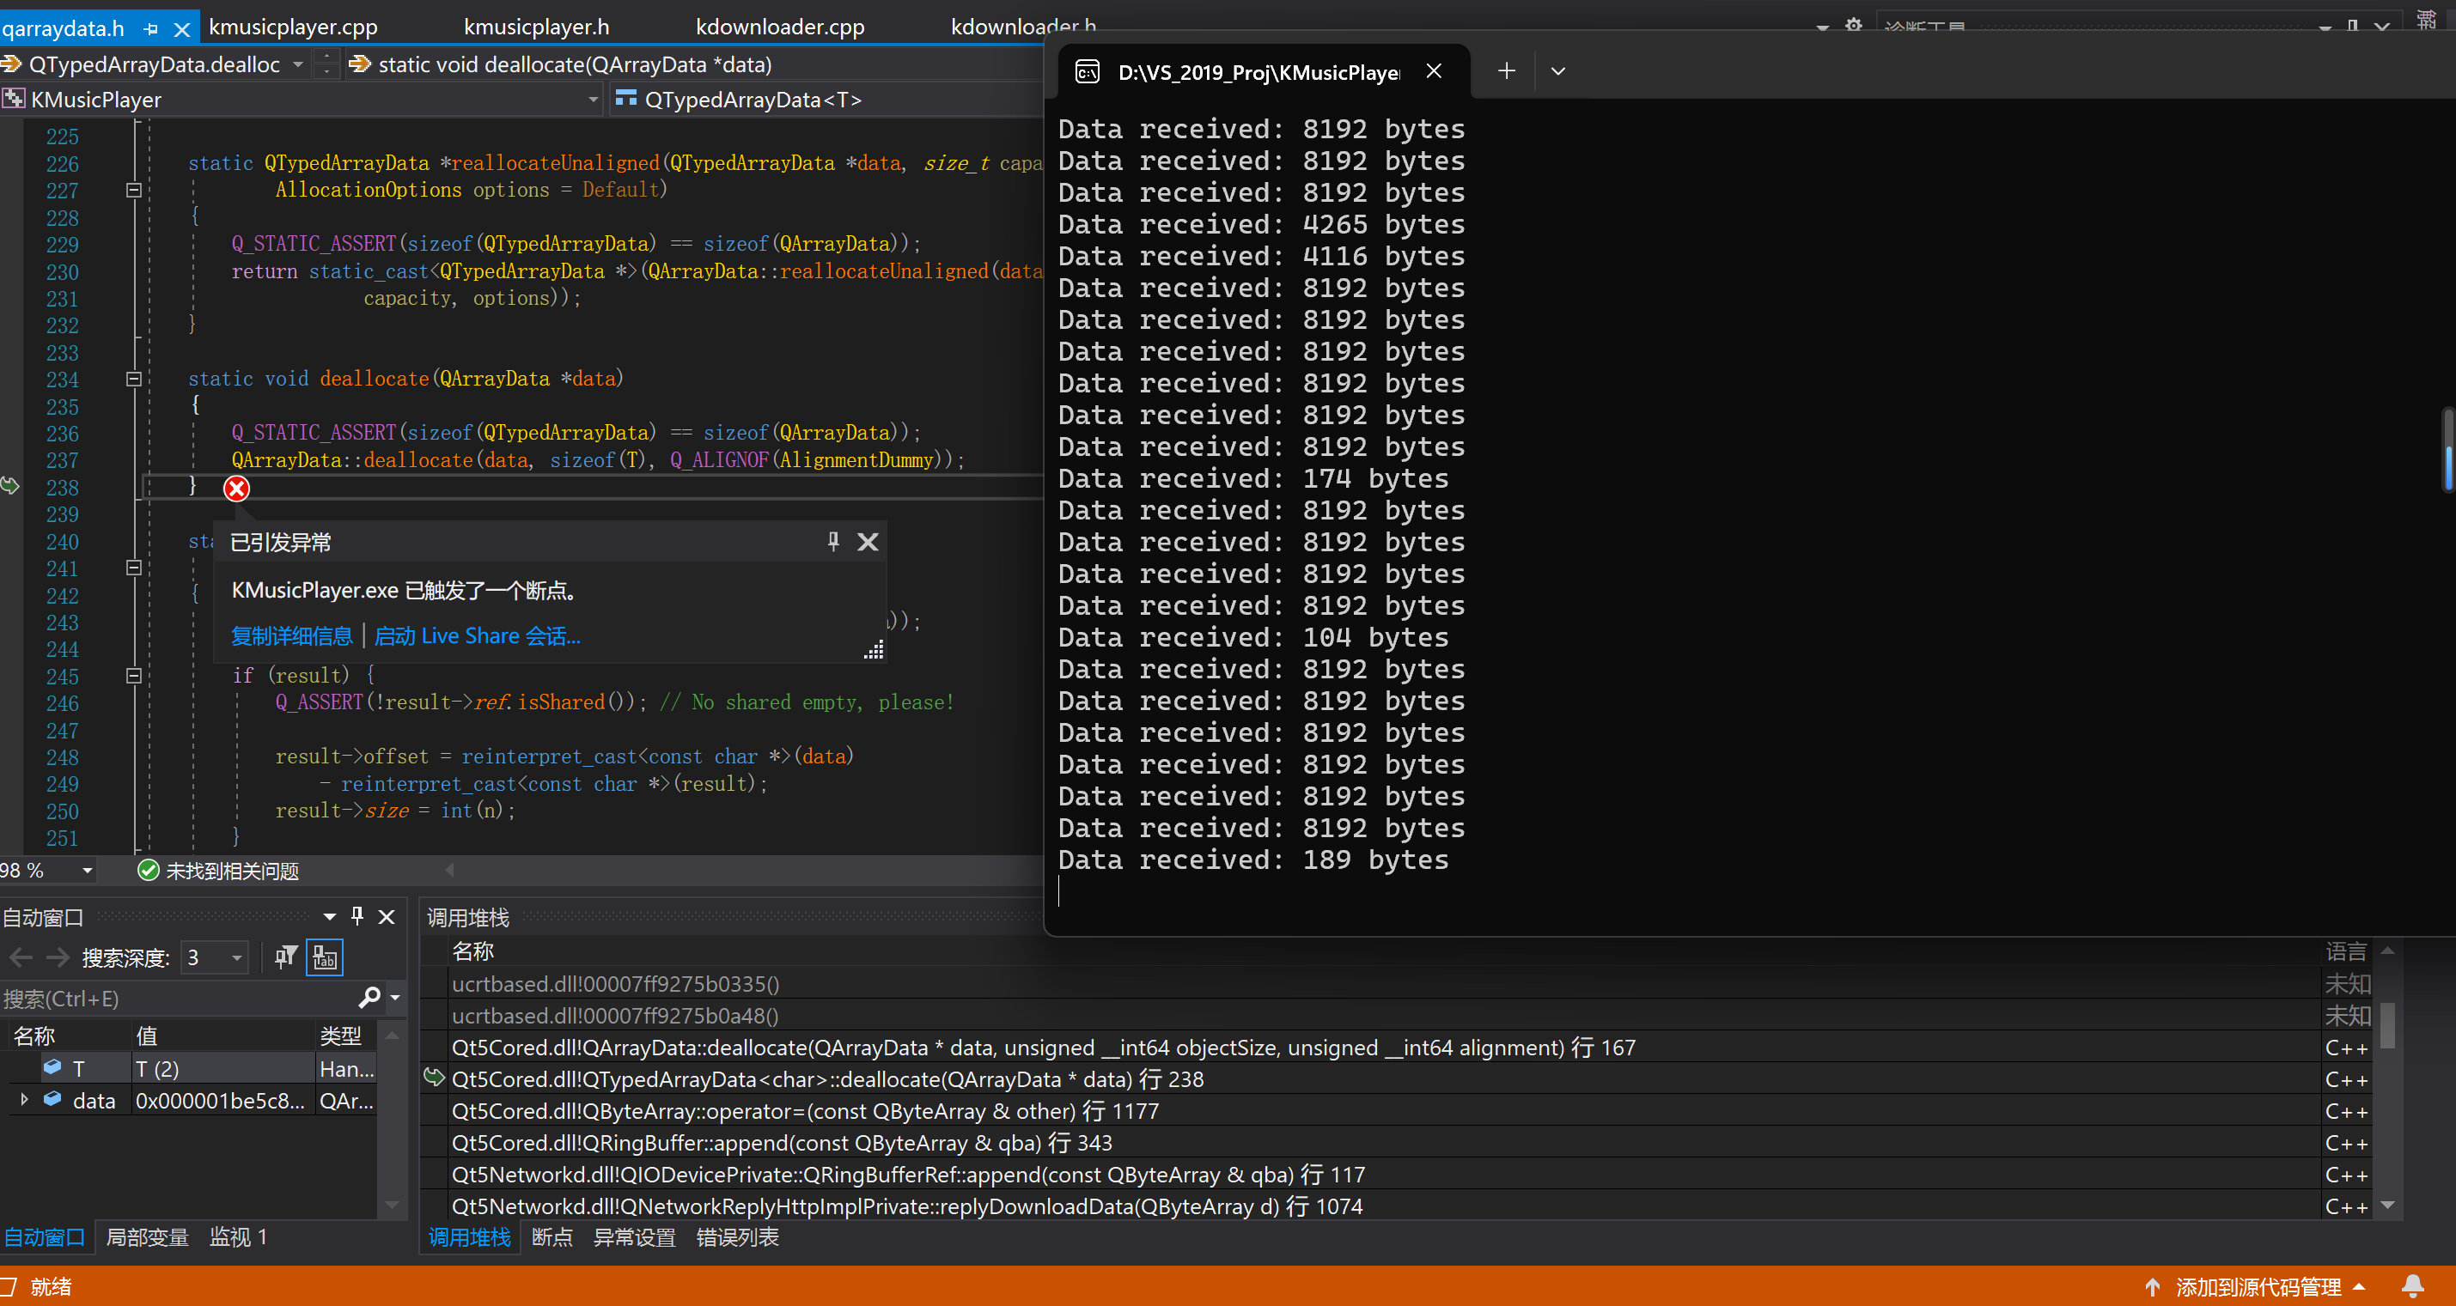Click the search magnifier in Autos window
Image resolution: width=2456 pixels, height=1306 pixels.
click(370, 997)
